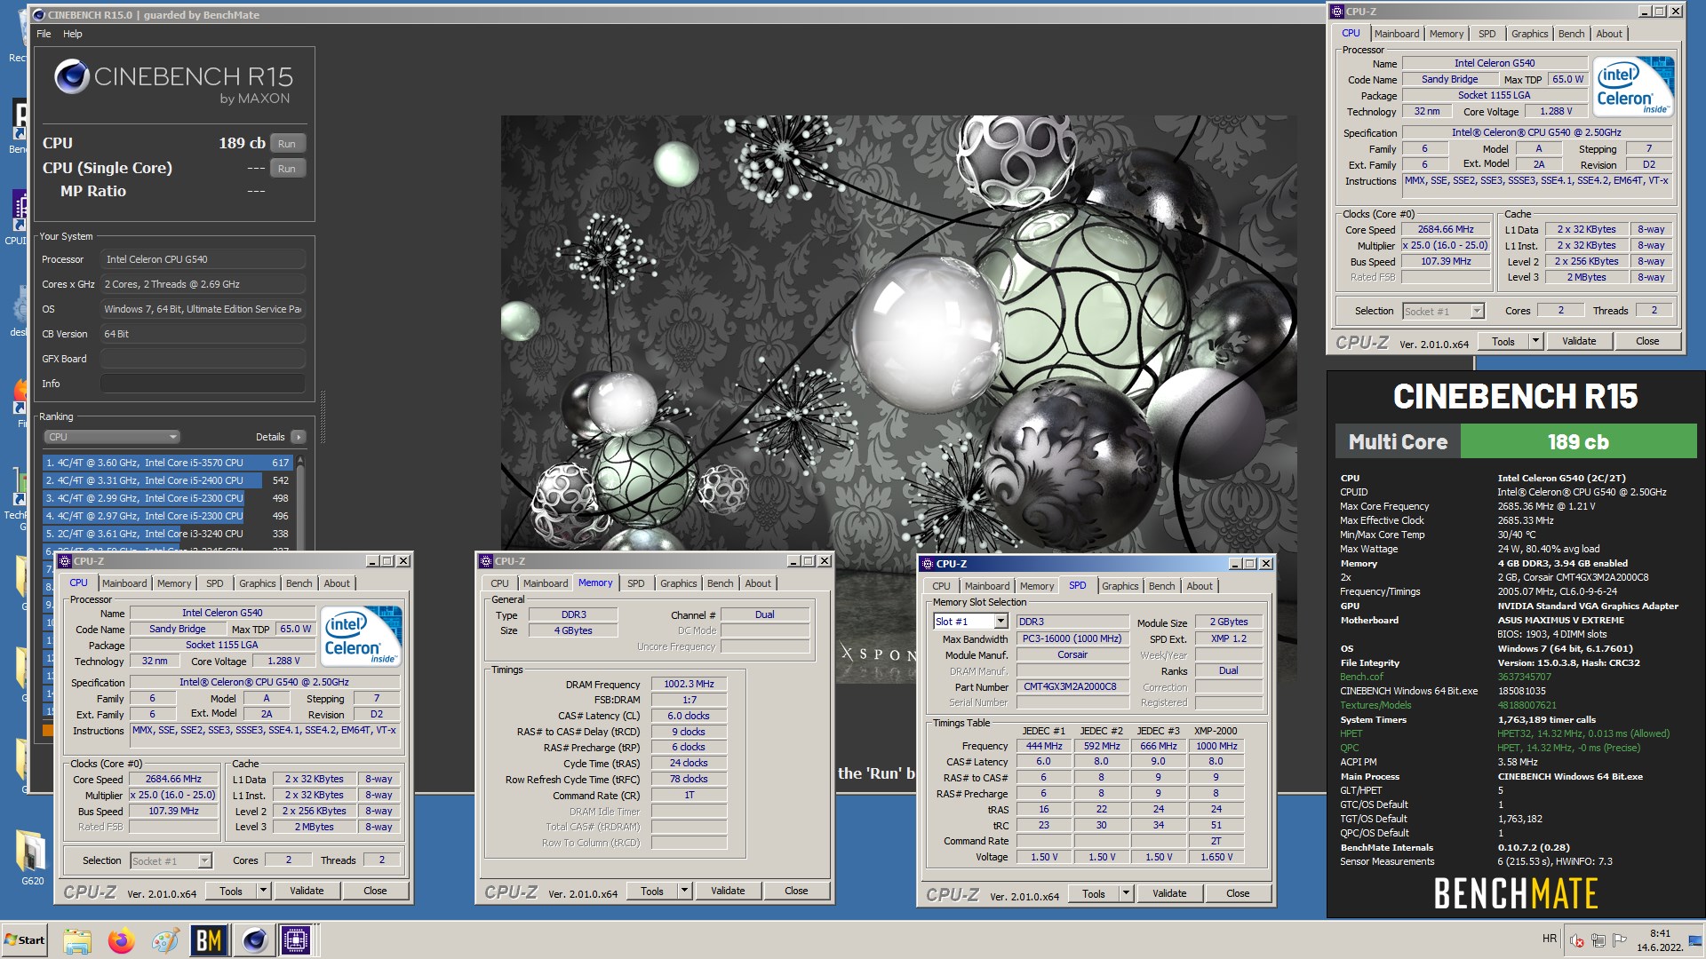Select ranking entry Intel Core i5-2400 CPU
Image resolution: width=1706 pixels, height=959 pixels.
tap(168, 480)
